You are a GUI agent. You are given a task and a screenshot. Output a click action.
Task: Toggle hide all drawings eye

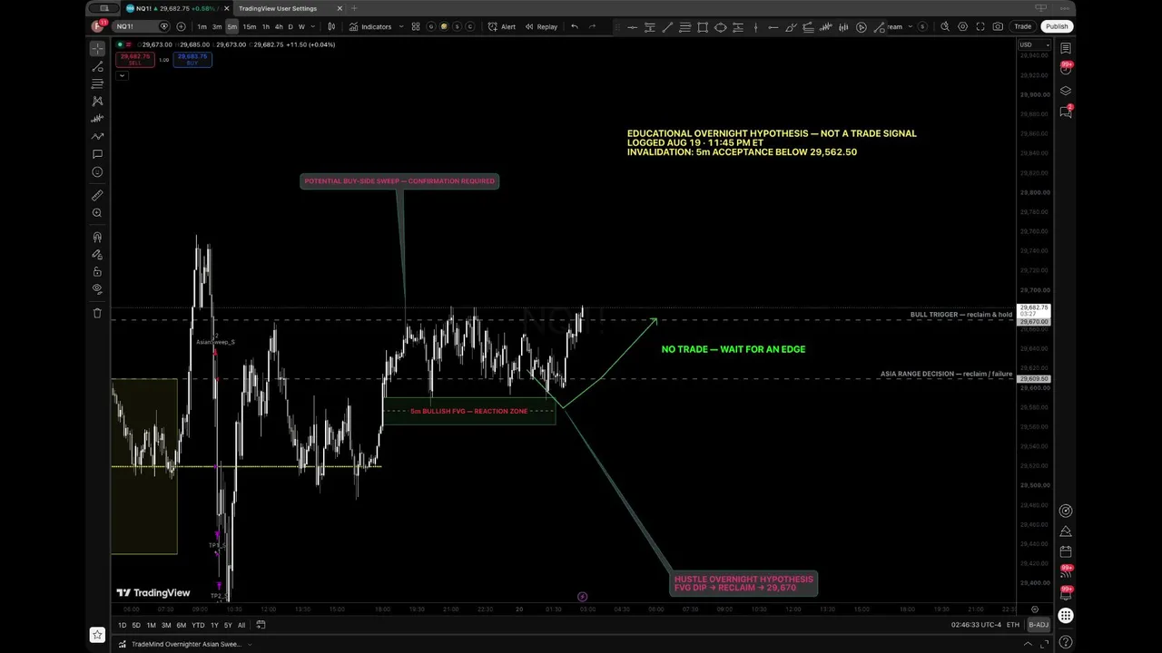[x=97, y=288]
